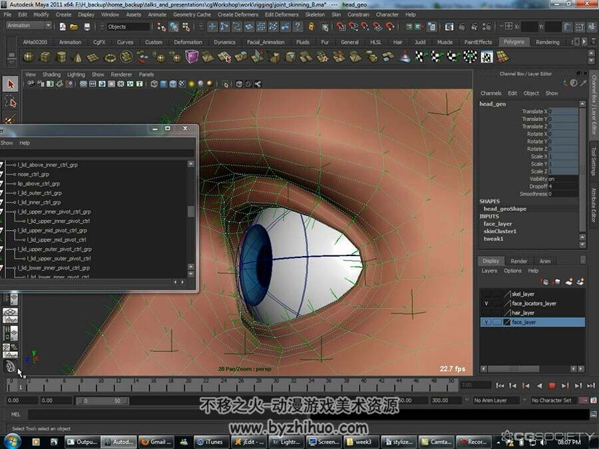Select the Lasso tool
Screen dimensions: 599x449
coord(10,102)
